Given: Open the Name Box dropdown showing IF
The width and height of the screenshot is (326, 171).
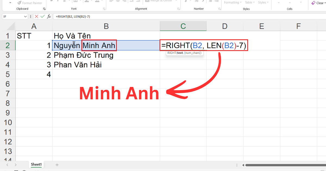Looking at the screenshot, I should point(25,16).
